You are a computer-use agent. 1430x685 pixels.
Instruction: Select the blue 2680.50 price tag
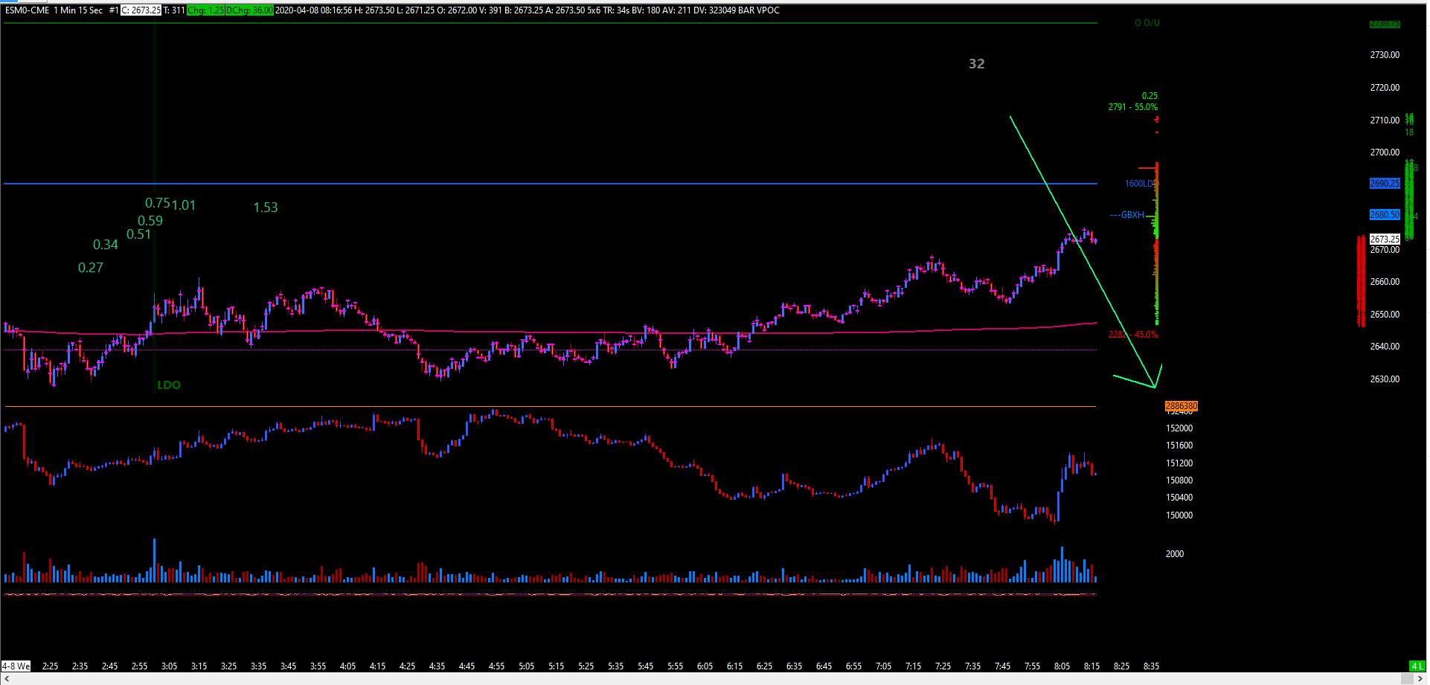[x=1385, y=214]
